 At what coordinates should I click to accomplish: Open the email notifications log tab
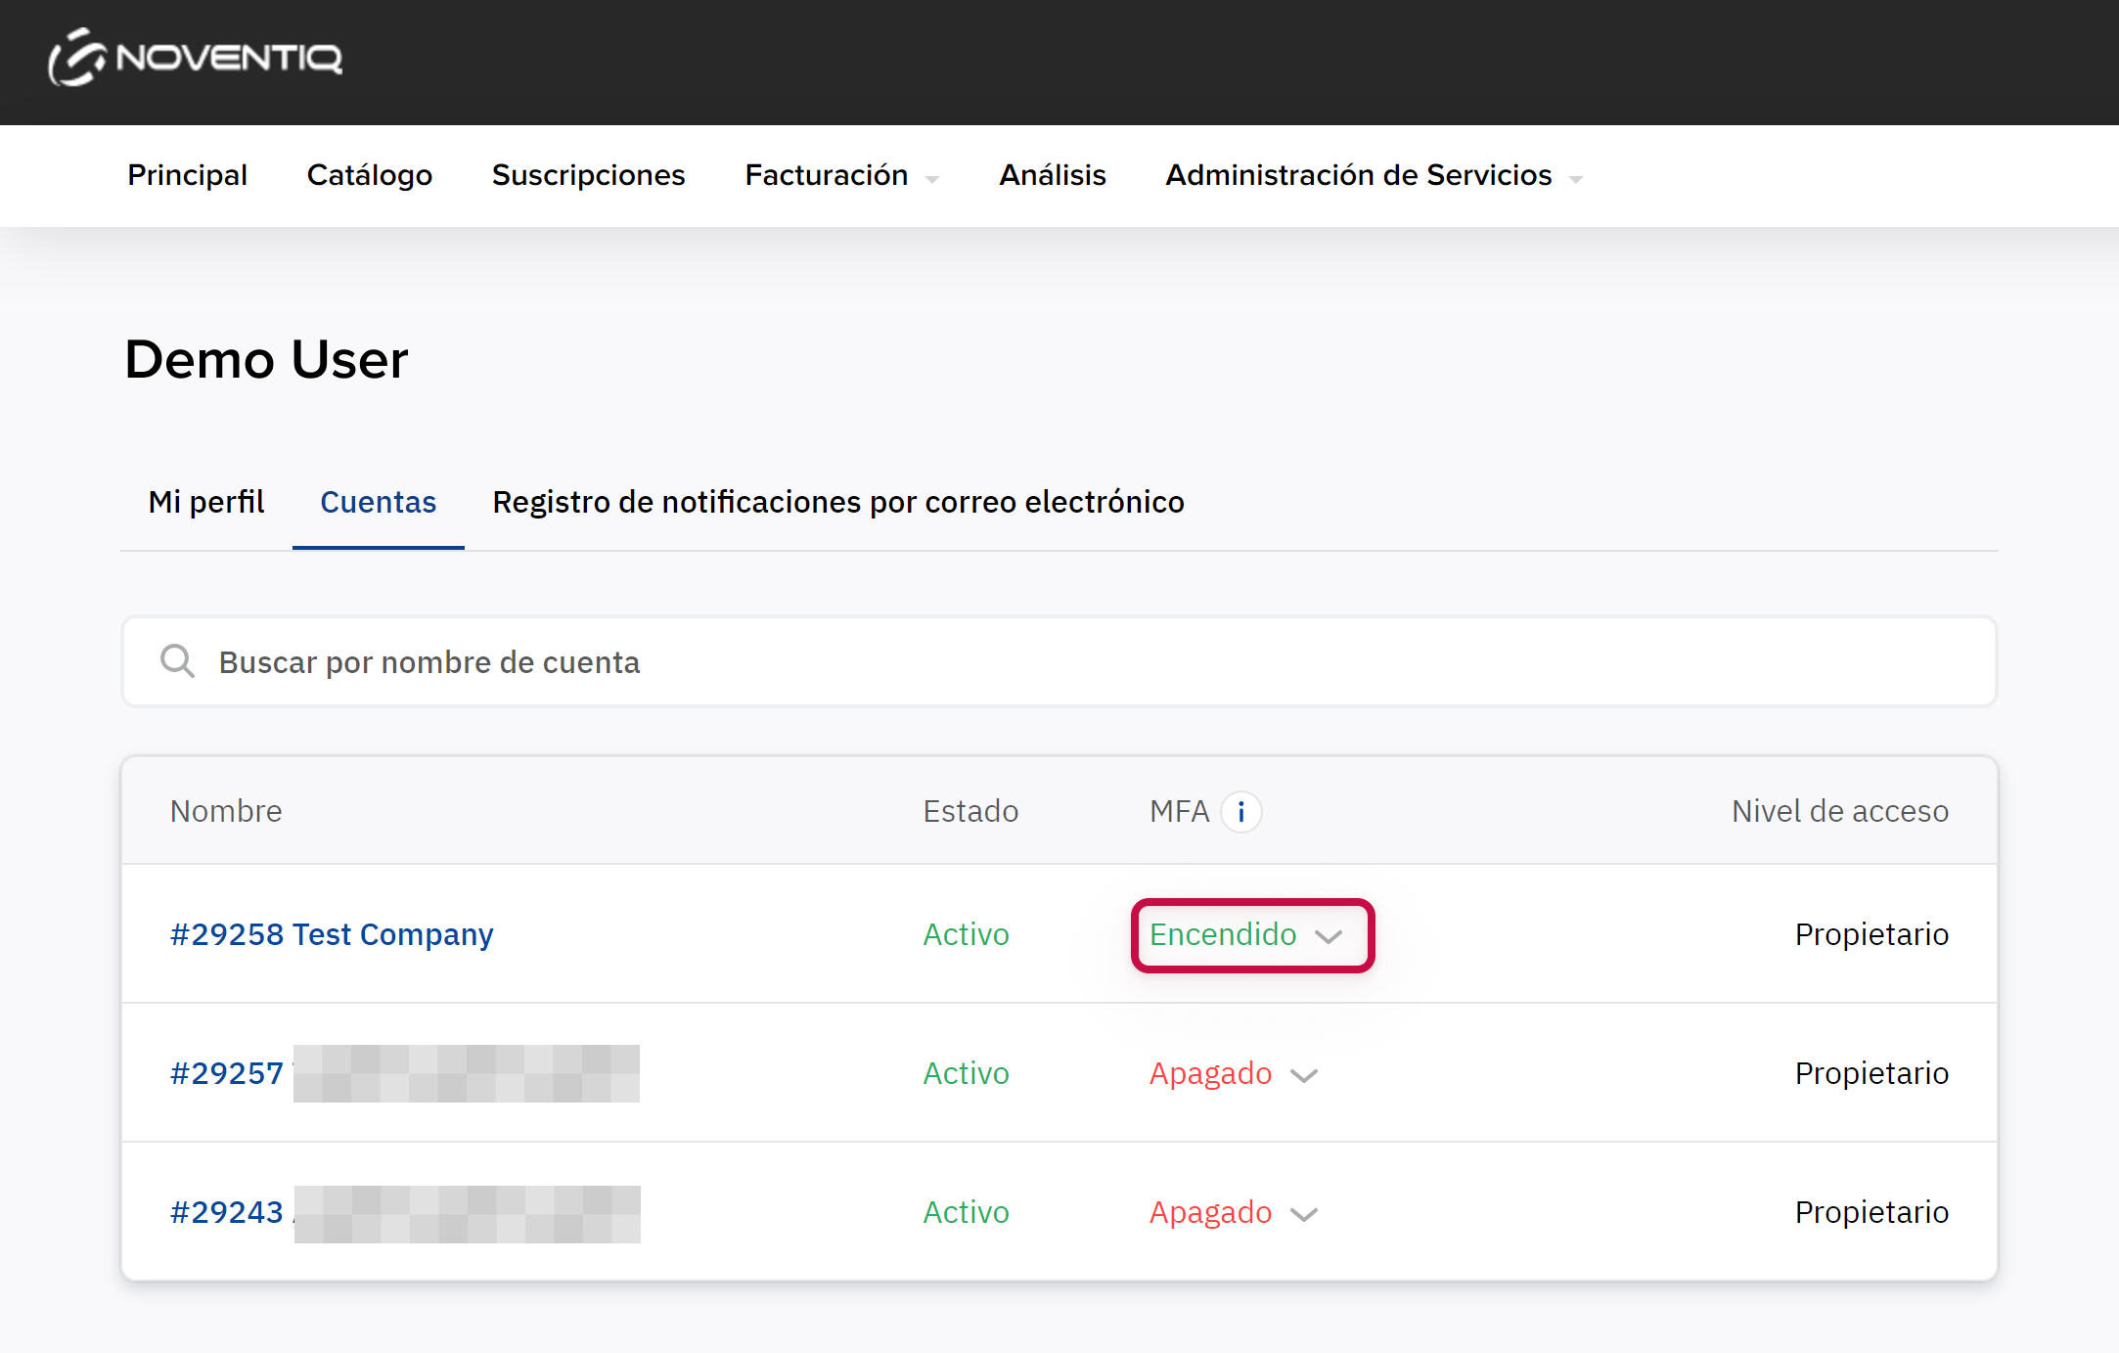coord(837,502)
